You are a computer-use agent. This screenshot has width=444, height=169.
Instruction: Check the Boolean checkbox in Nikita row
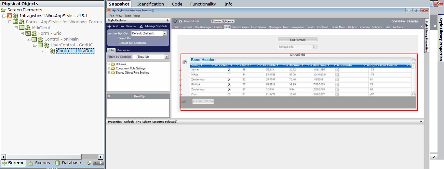[x=229, y=75]
